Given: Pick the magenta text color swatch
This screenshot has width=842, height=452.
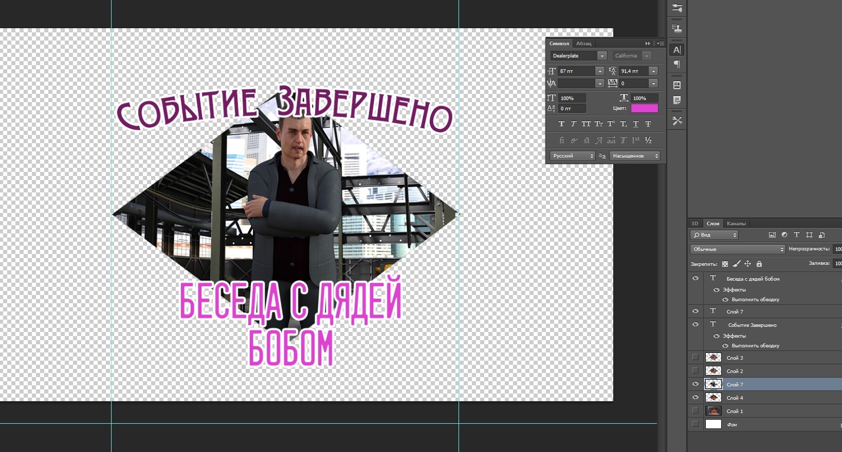Looking at the screenshot, I should (x=645, y=108).
